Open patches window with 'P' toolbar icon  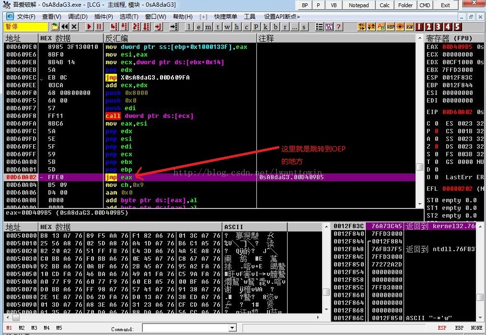coord(256,27)
